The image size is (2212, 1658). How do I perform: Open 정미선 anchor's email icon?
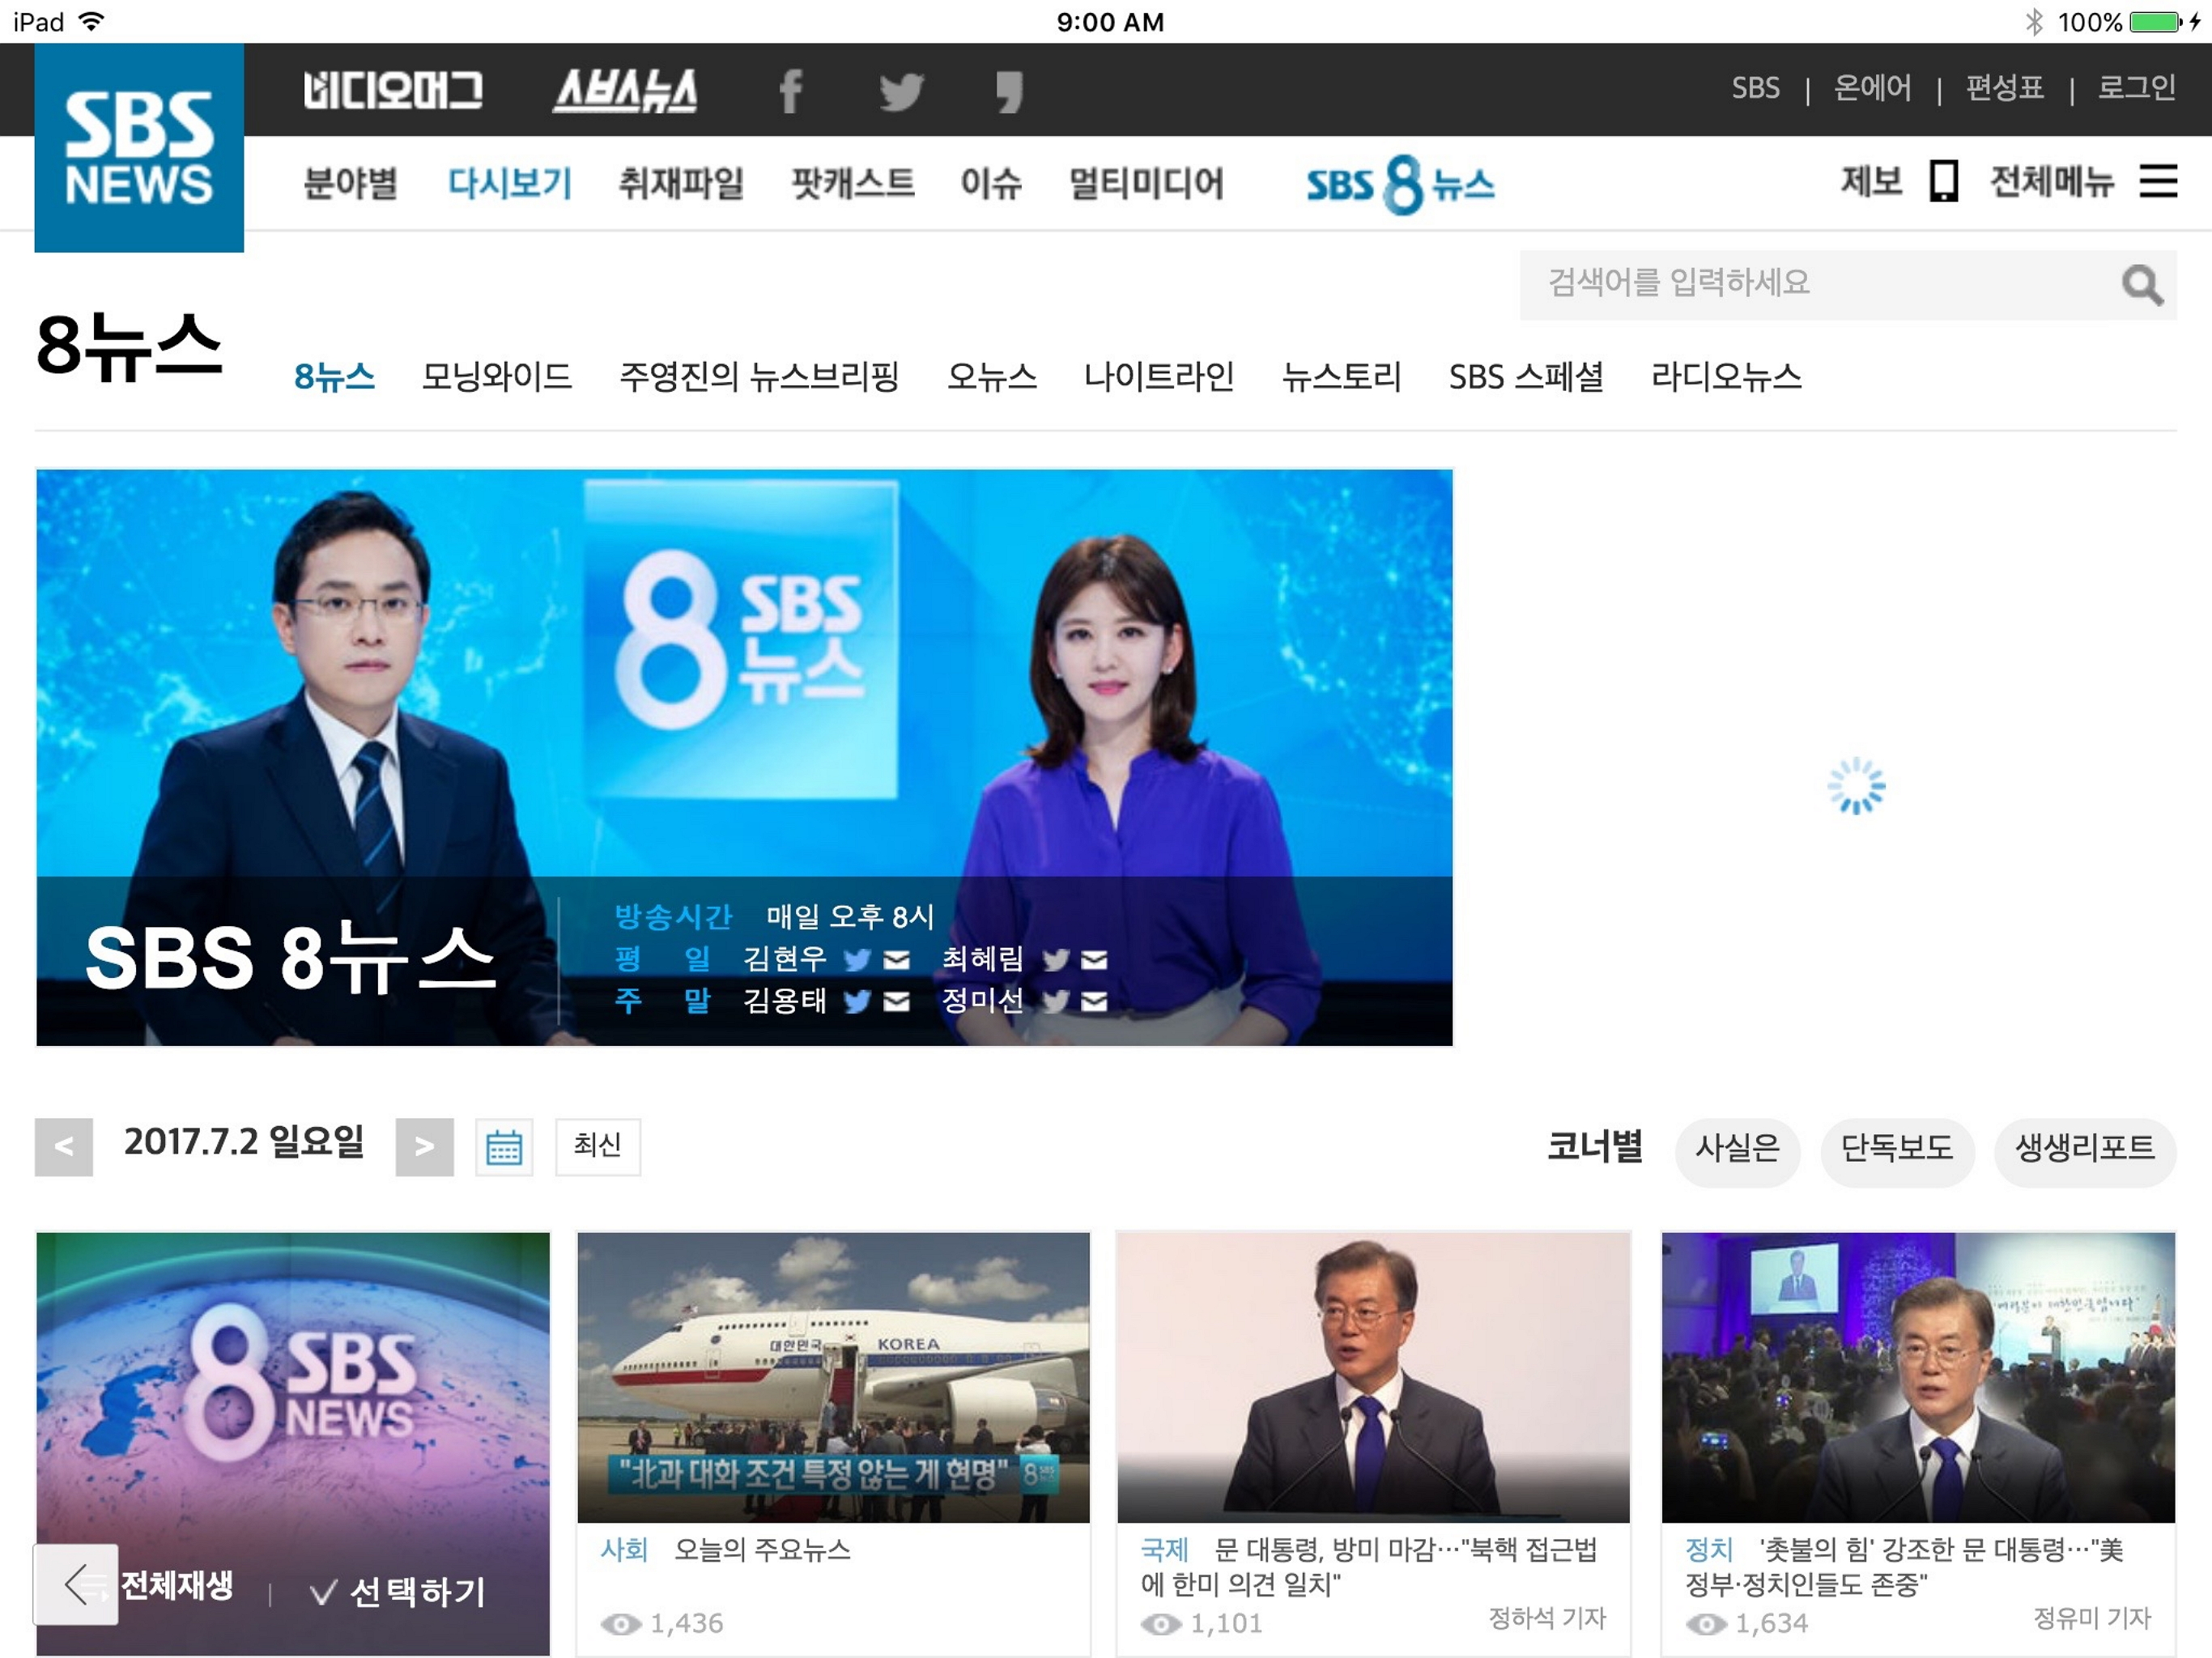point(1095,1001)
